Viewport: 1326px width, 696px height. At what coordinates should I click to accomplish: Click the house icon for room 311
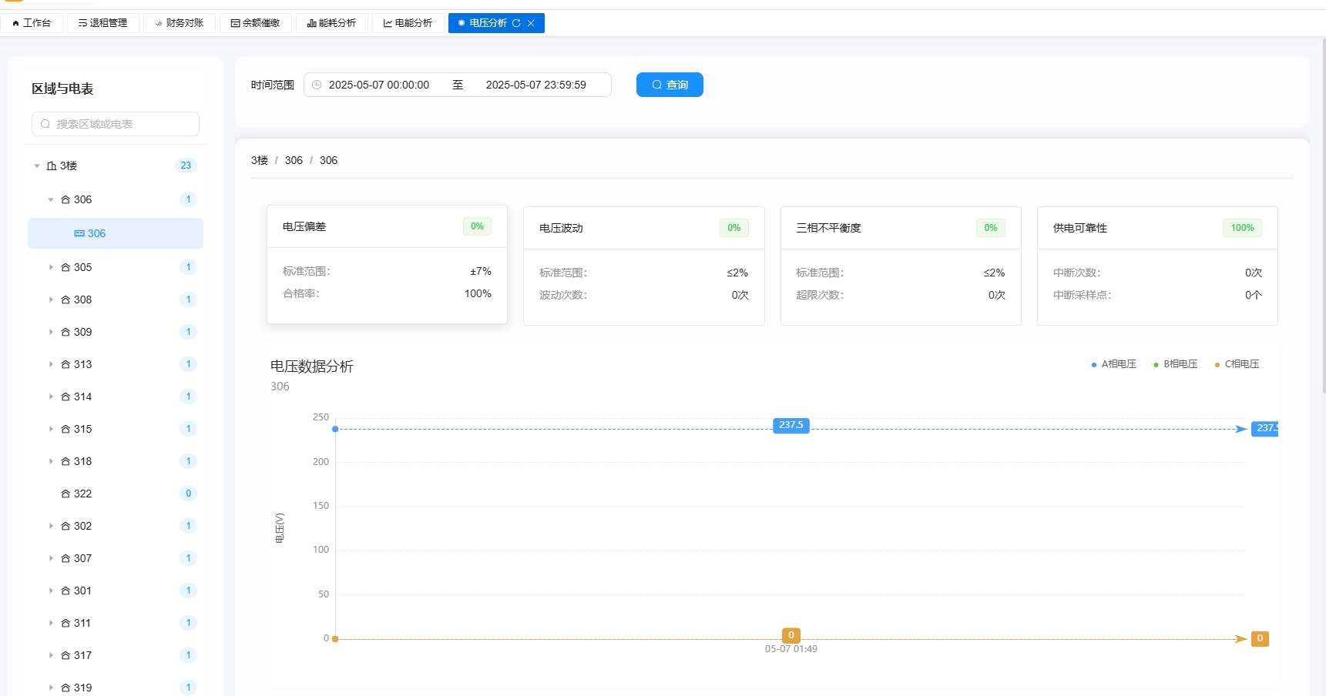tap(65, 623)
